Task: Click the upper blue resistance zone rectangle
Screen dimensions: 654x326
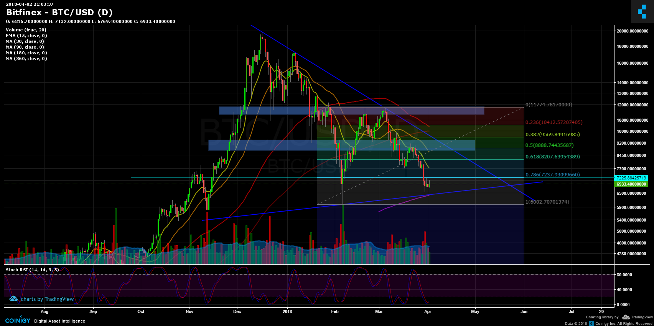Action: (x=351, y=111)
